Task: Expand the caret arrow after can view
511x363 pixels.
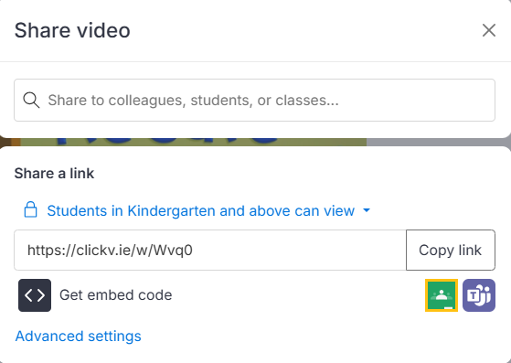Action: click(367, 210)
